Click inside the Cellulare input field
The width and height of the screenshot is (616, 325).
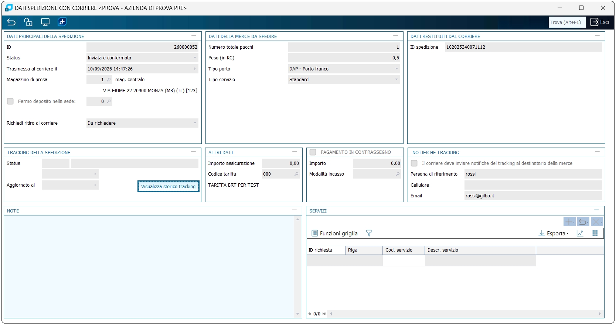pos(533,185)
